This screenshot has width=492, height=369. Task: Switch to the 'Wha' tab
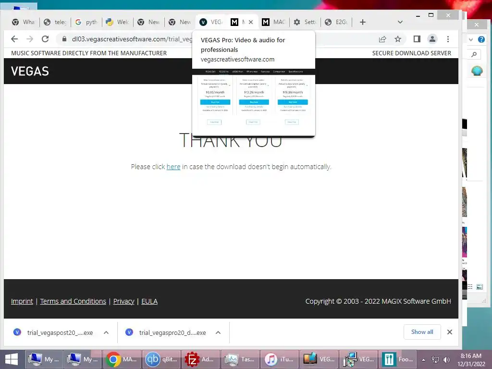[24, 22]
